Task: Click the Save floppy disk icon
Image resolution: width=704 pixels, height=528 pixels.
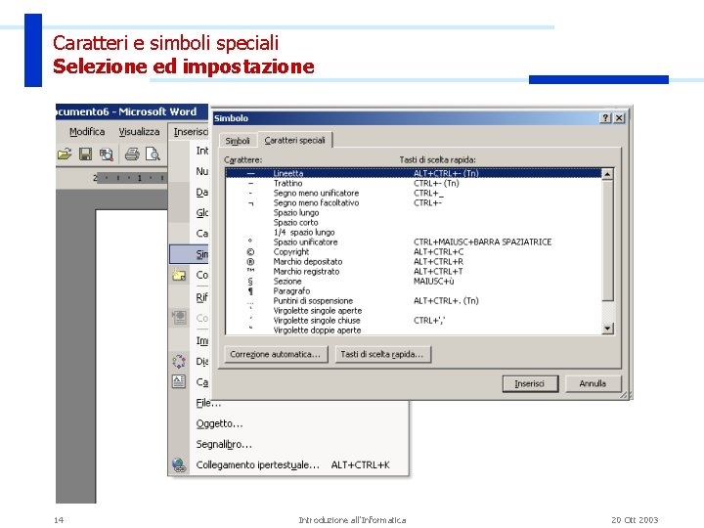Action: pyautogui.click(x=85, y=154)
